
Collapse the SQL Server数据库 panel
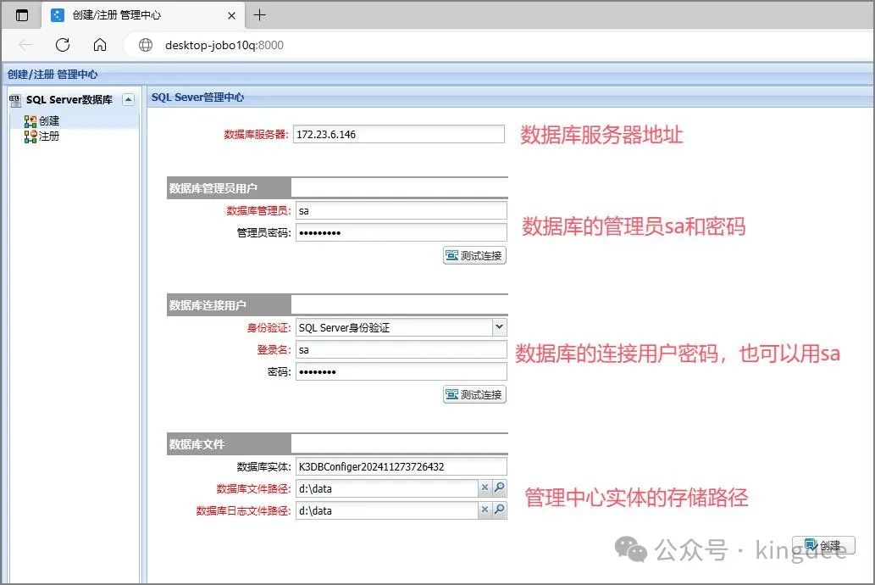129,99
